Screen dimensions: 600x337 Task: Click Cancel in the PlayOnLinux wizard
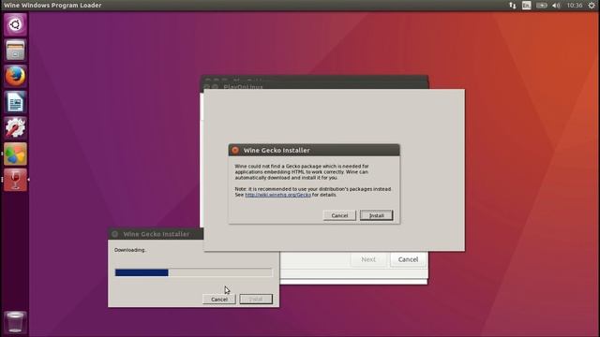[x=408, y=259]
